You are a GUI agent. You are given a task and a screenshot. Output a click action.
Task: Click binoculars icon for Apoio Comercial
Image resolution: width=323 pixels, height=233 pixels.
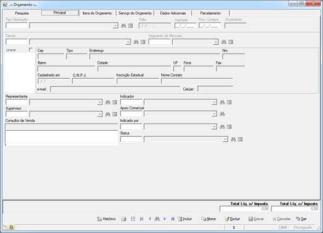(222, 114)
